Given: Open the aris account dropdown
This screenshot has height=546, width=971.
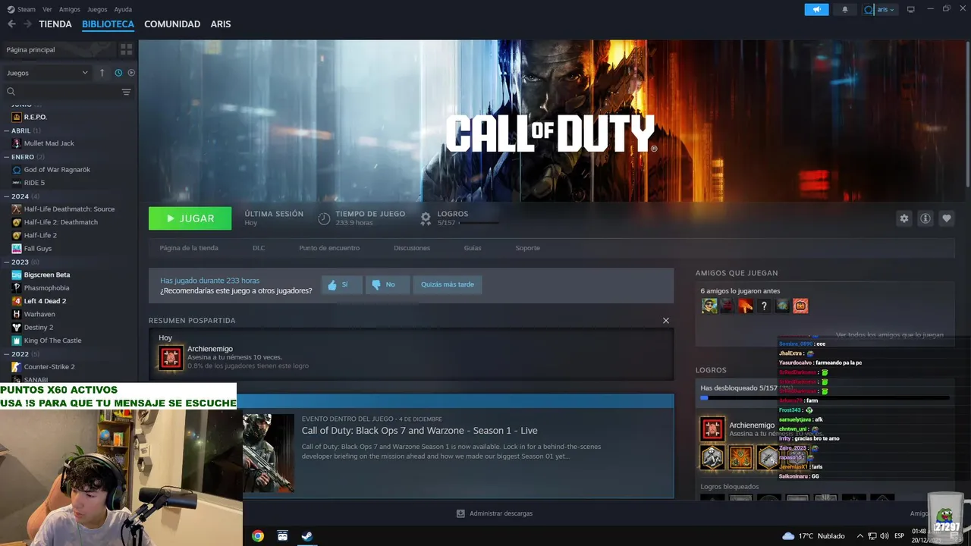Looking at the screenshot, I should click(880, 10).
